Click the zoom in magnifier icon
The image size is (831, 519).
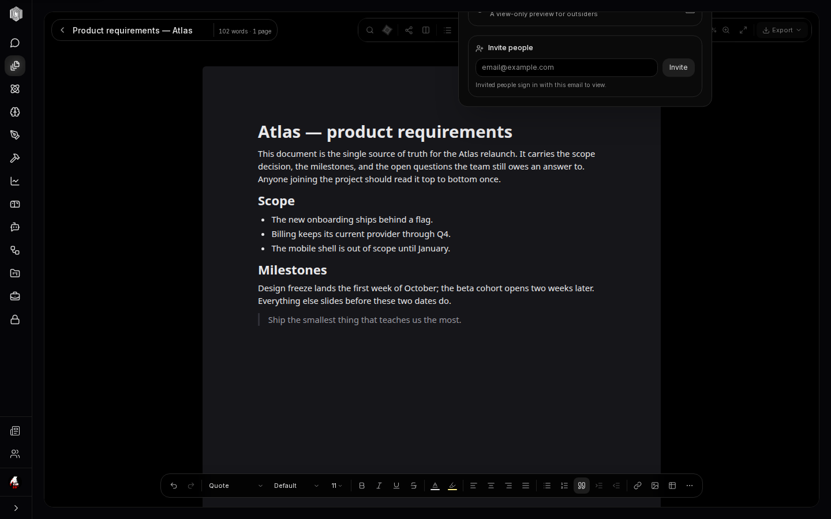click(726, 30)
